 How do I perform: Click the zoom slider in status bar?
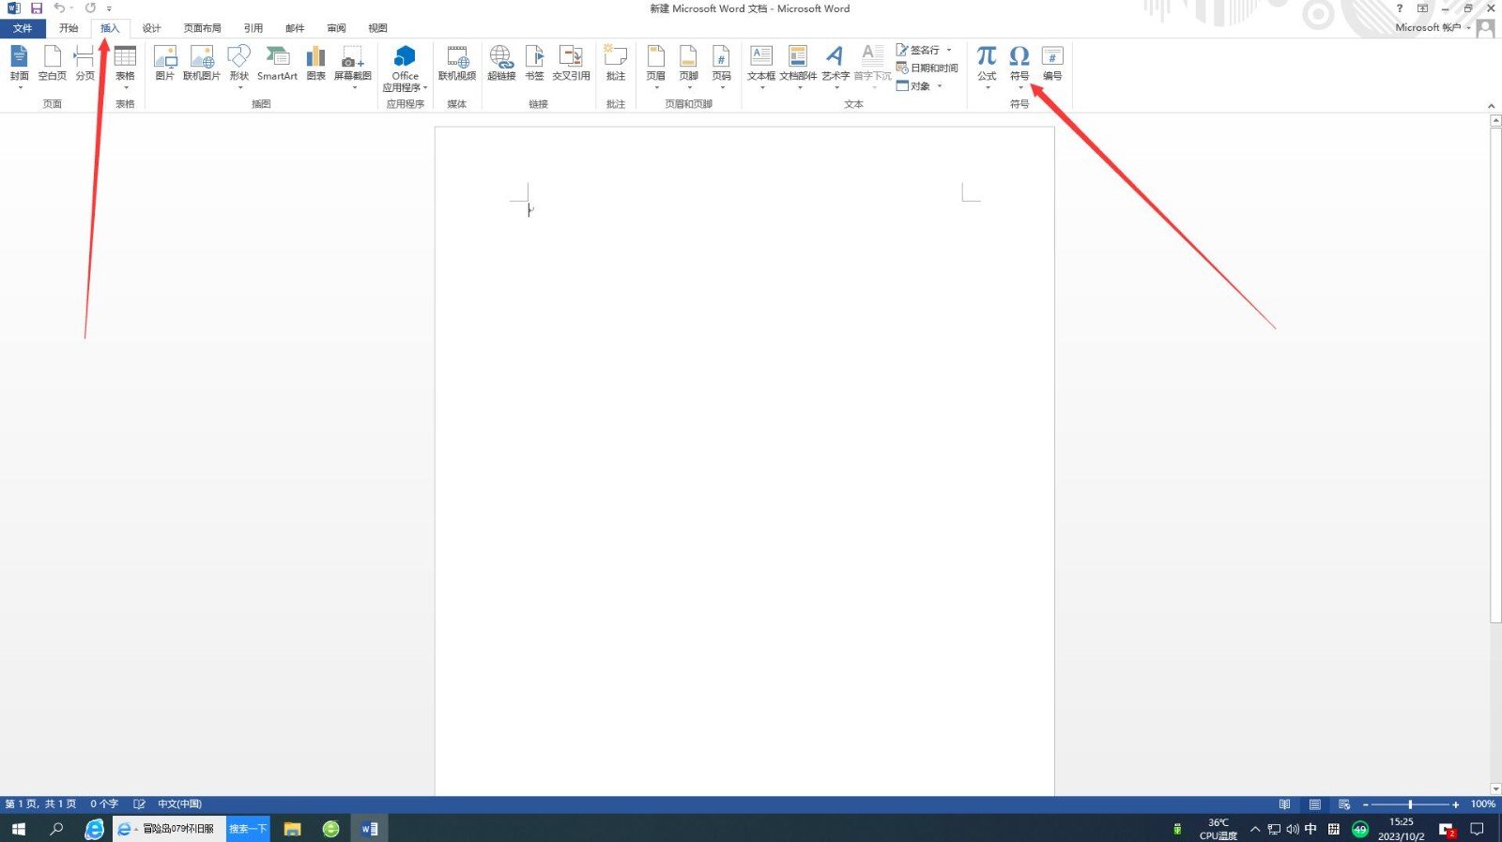click(1410, 804)
